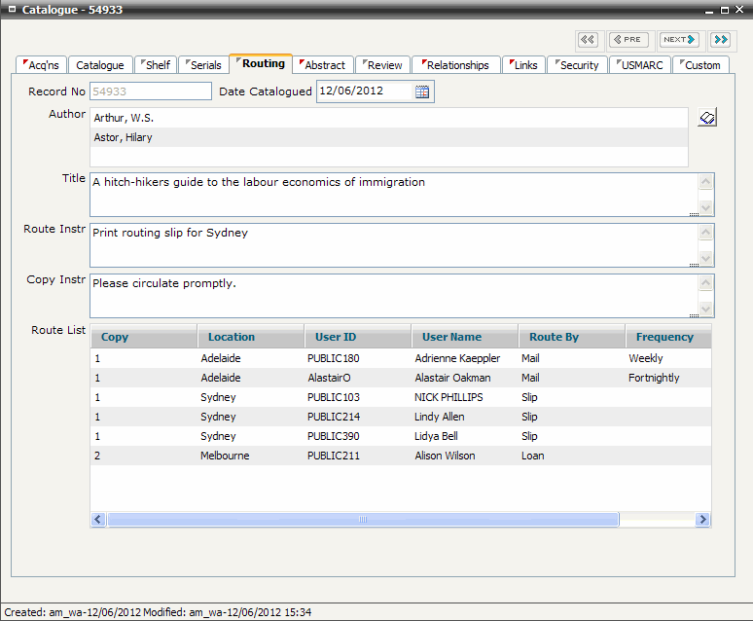Jump to the last record
753x621 pixels.
pyautogui.click(x=720, y=40)
